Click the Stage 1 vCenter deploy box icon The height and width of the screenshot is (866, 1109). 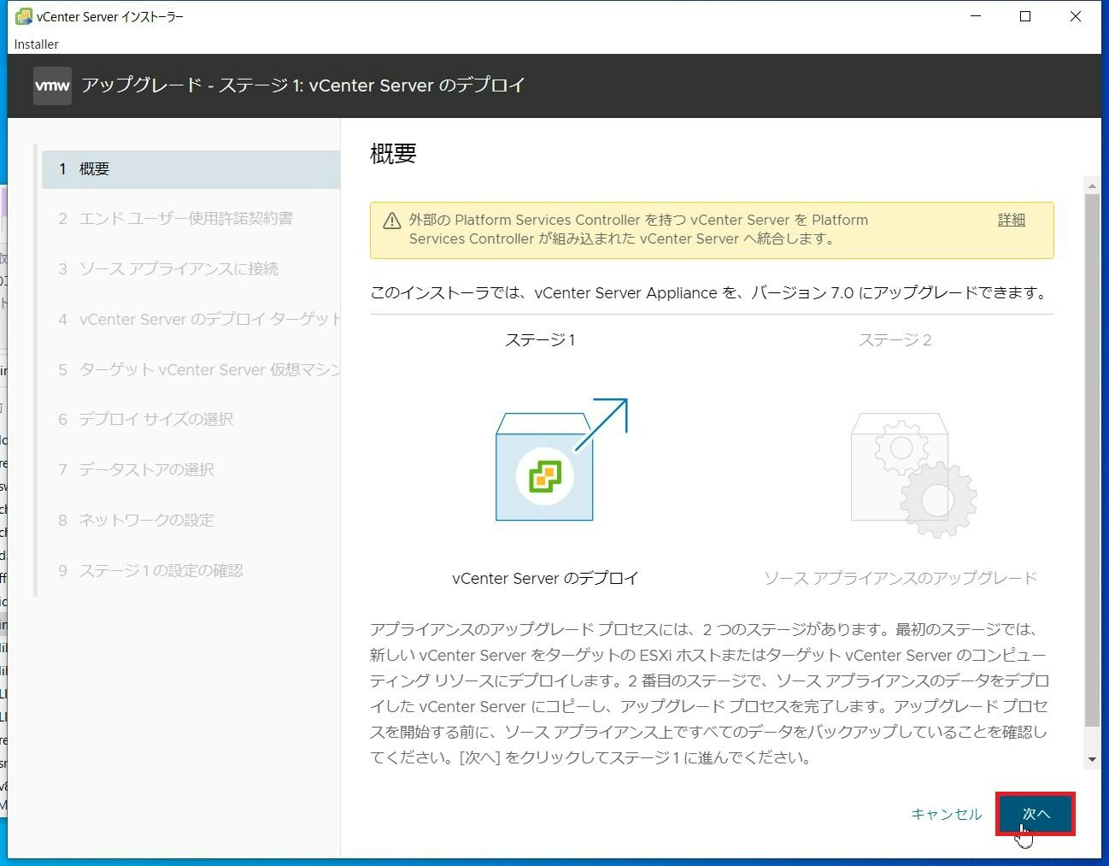(x=560, y=460)
